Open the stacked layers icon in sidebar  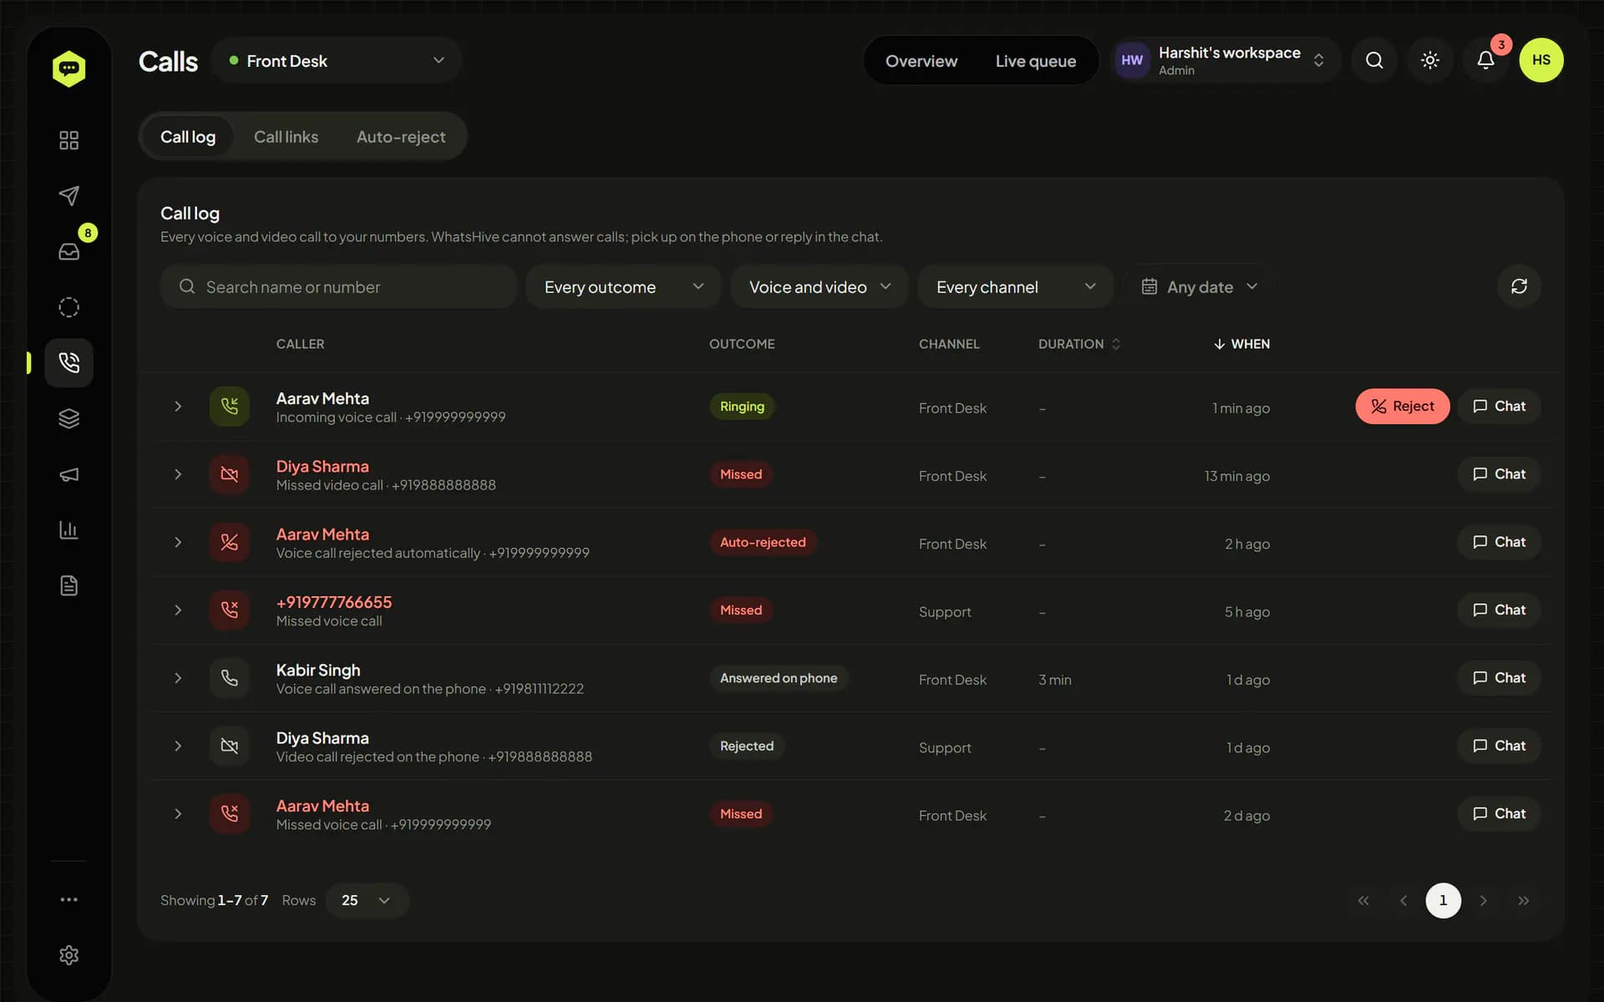69,418
